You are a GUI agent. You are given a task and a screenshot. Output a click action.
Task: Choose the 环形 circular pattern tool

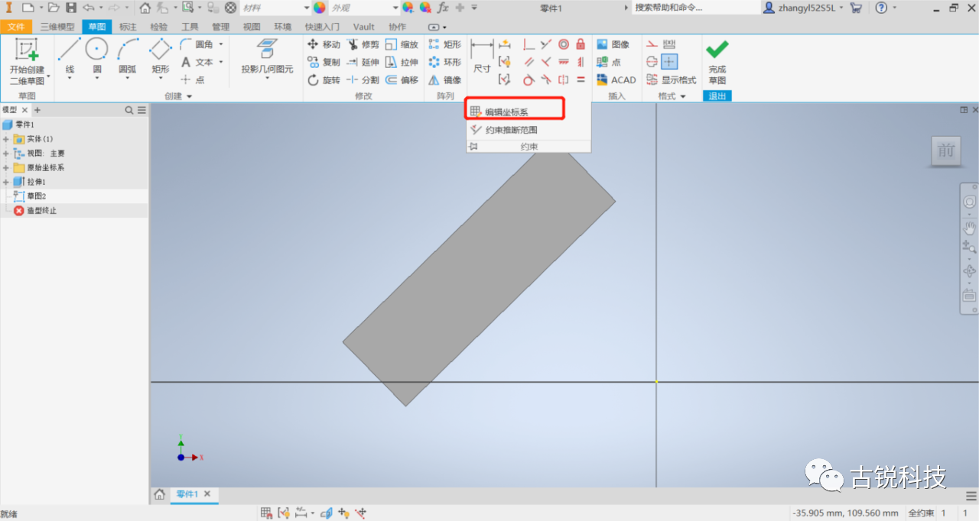pyautogui.click(x=445, y=62)
